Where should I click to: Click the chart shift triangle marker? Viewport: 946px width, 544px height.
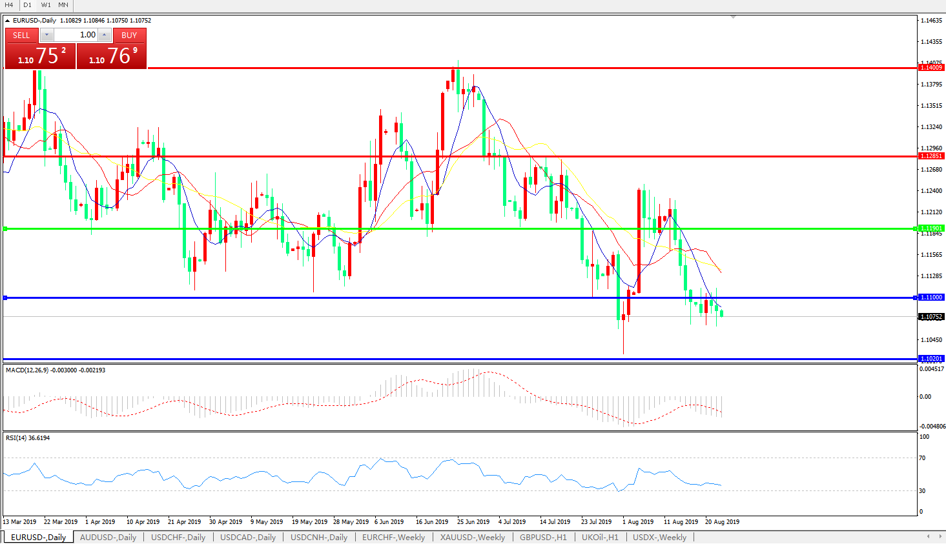[733, 17]
